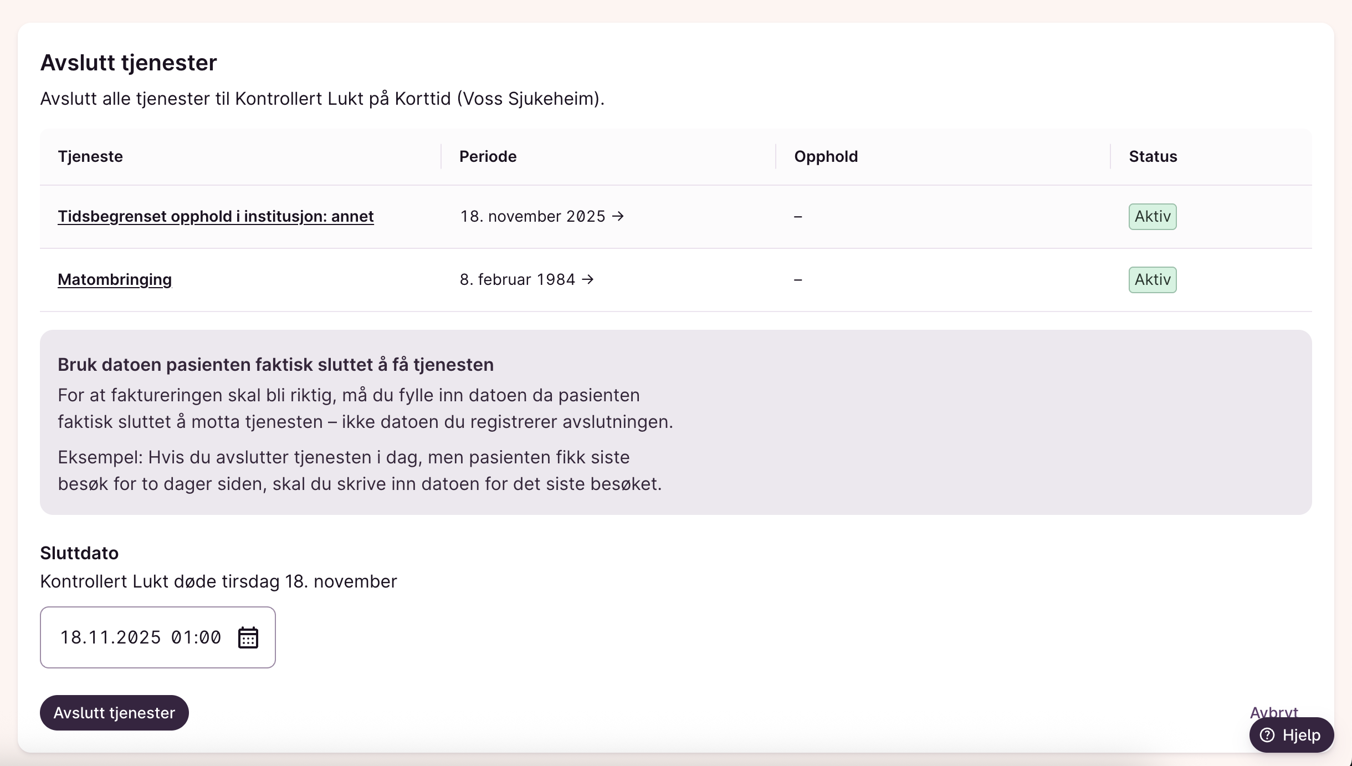Image resolution: width=1352 pixels, height=766 pixels.
Task: Click the Kontrollert Lukt døde tirsdag text
Action: point(218,581)
